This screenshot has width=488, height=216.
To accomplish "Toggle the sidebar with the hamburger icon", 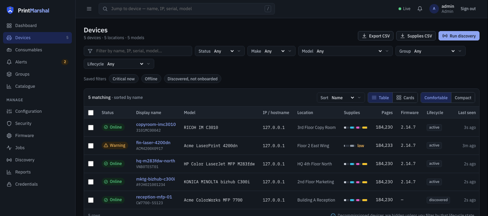I will tap(89, 9).
